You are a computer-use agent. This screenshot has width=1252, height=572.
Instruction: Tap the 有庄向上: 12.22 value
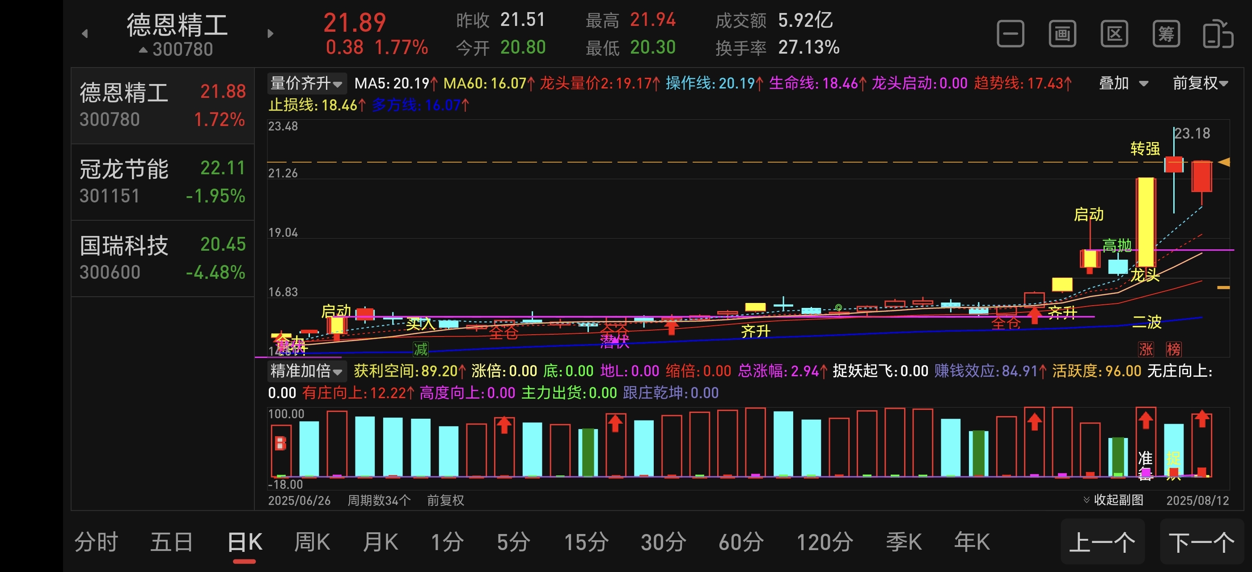coord(358,393)
